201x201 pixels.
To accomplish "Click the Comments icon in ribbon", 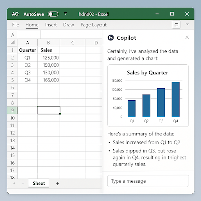I will tap(176, 25).
